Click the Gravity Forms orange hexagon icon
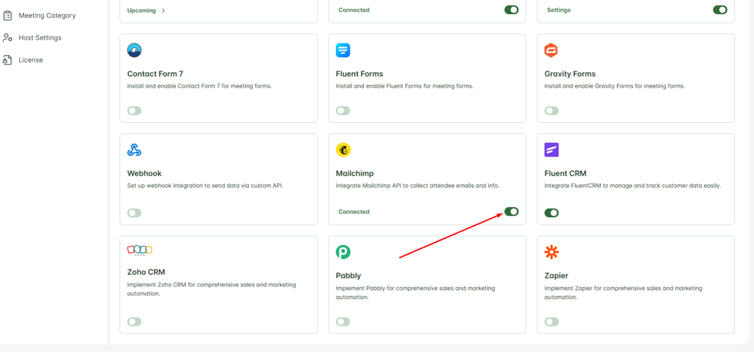754x352 pixels. coord(551,50)
